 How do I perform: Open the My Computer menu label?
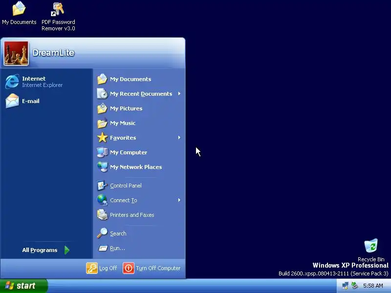pyautogui.click(x=129, y=152)
